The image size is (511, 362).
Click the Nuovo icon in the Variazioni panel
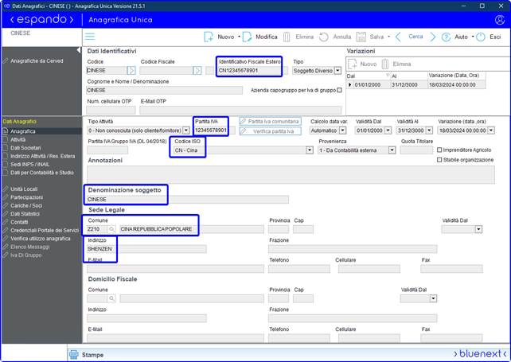353,64
